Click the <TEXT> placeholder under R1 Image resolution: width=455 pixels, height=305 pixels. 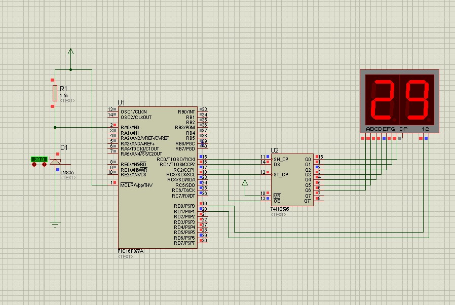(67, 101)
